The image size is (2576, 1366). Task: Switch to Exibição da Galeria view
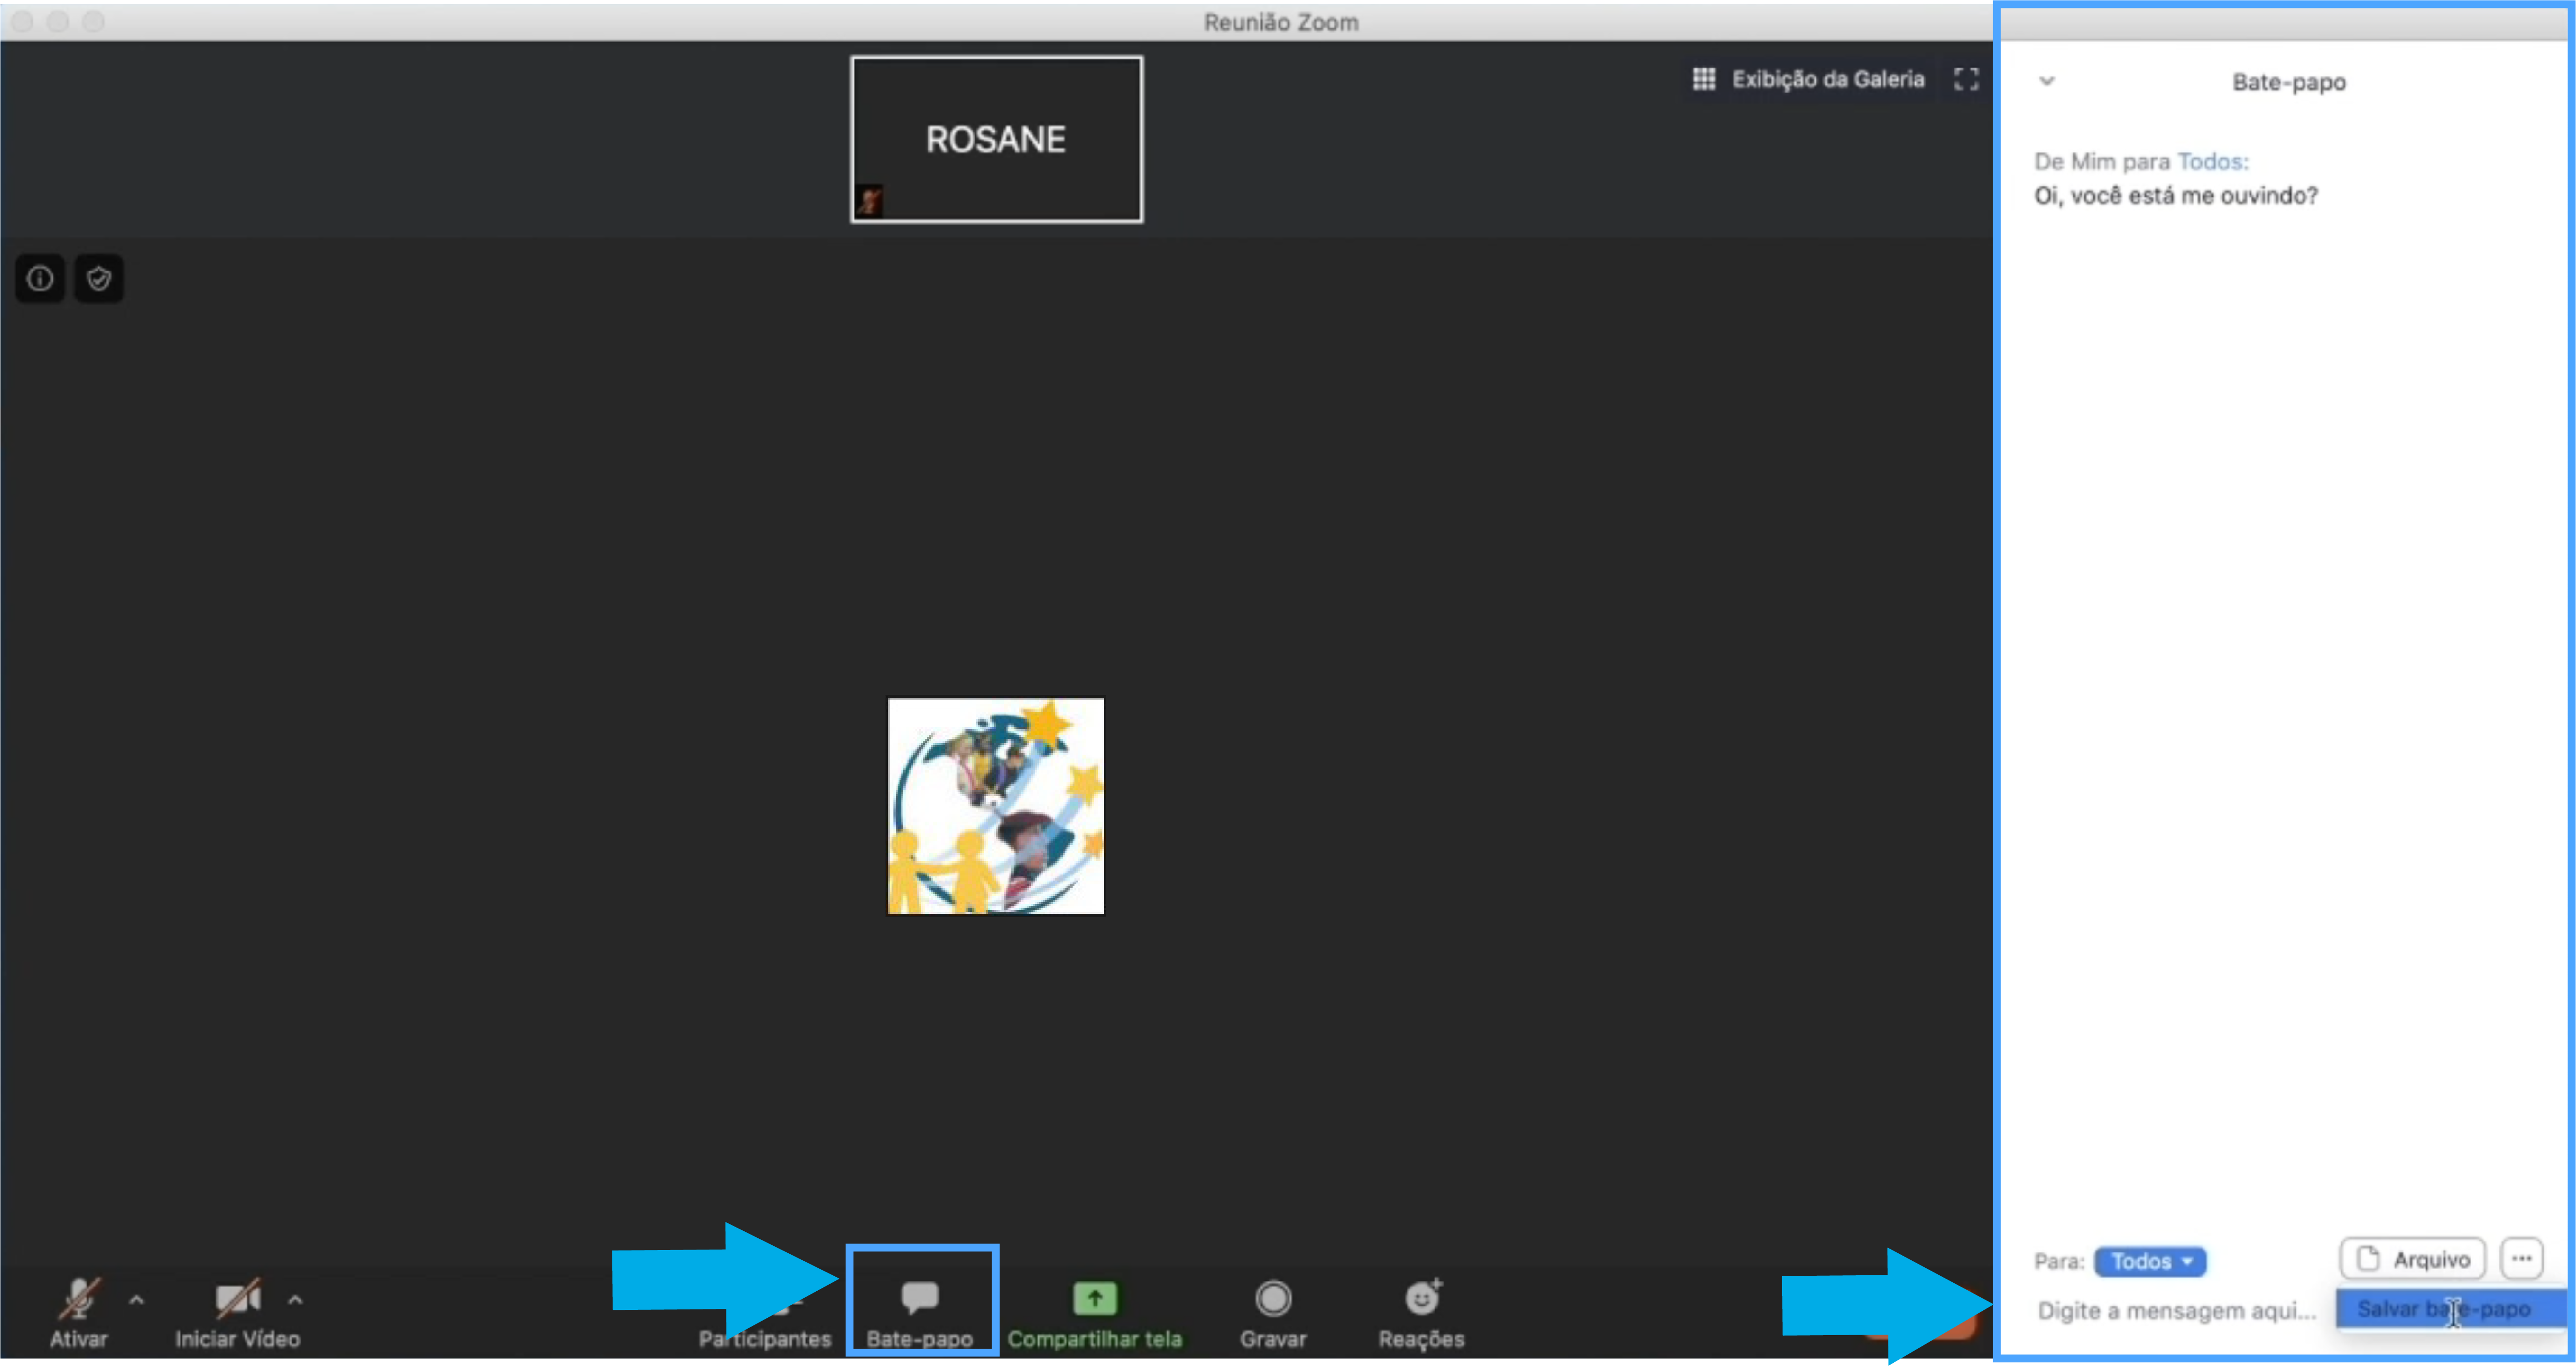[x=1808, y=79]
